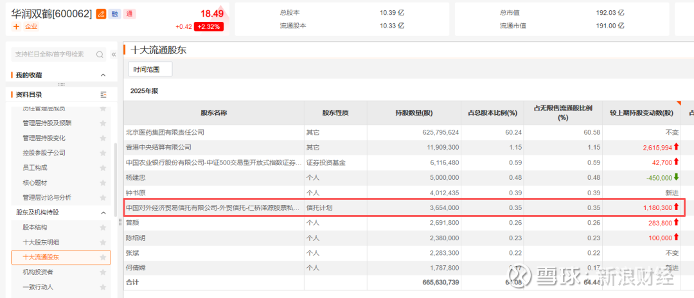Star the 控股参股子公司 item
The height and width of the screenshot is (298, 694).
click(103, 153)
